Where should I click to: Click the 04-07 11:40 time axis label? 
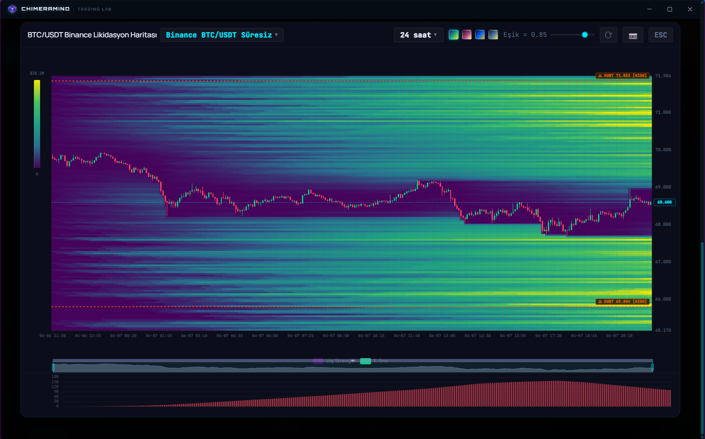point(407,336)
